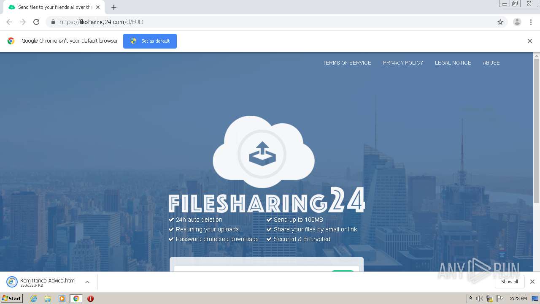Screen dimensions: 540x304
Task: Go back using the browser back arrow
Action: pos(9,22)
